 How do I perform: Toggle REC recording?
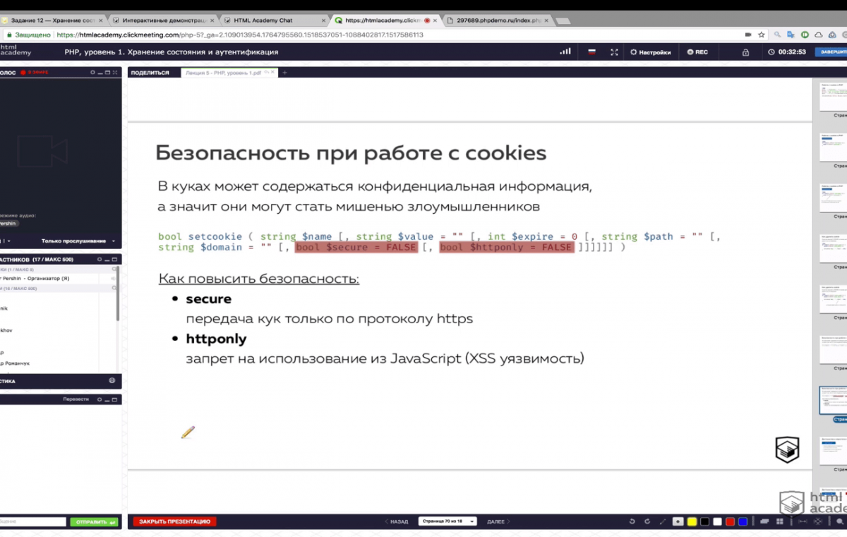[697, 52]
